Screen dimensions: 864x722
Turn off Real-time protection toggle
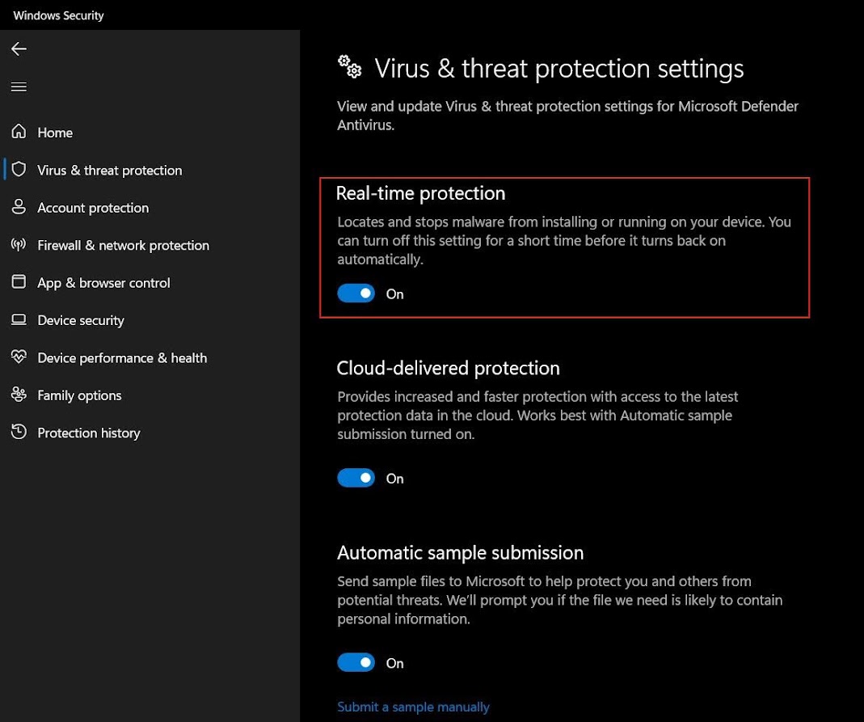click(x=356, y=293)
